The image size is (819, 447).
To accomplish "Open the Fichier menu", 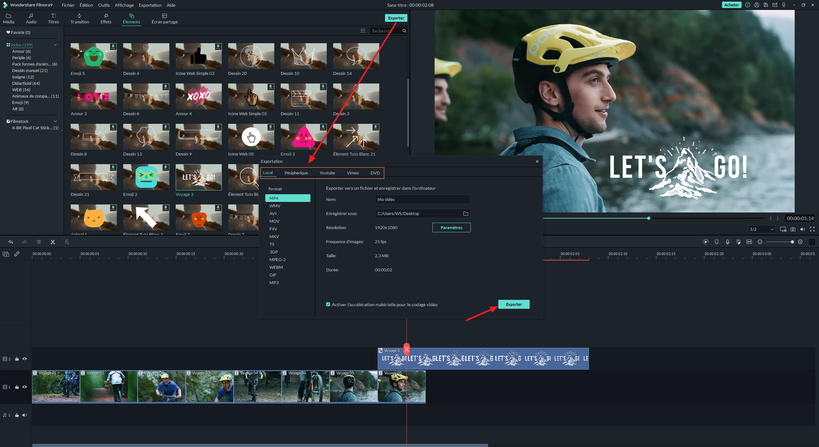I will tap(68, 5).
